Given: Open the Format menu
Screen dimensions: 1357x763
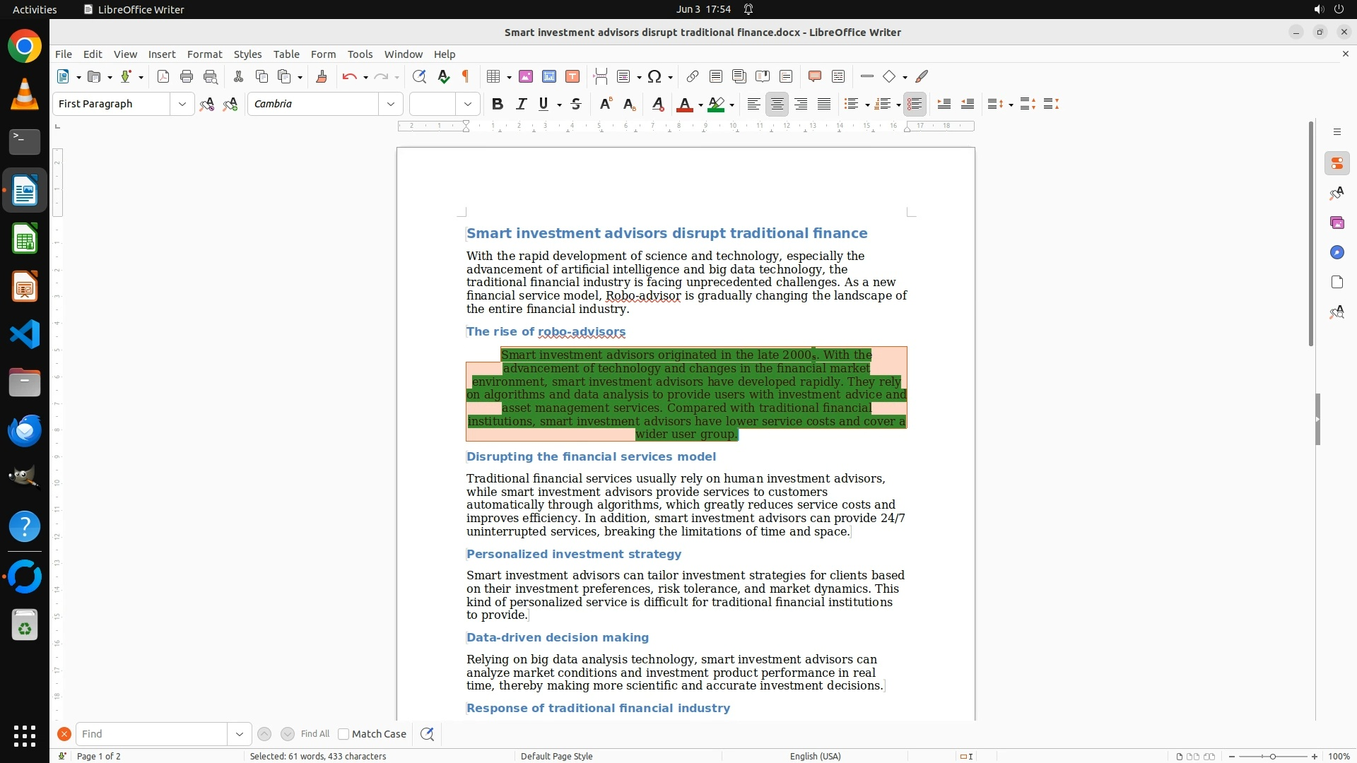Looking at the screenshot, I should pos(204,54).
